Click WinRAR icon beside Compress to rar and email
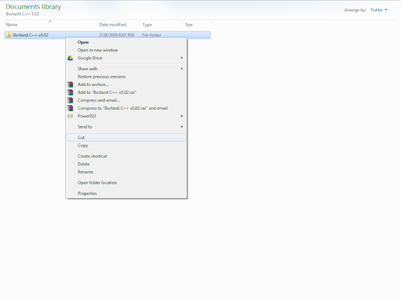 70,108
